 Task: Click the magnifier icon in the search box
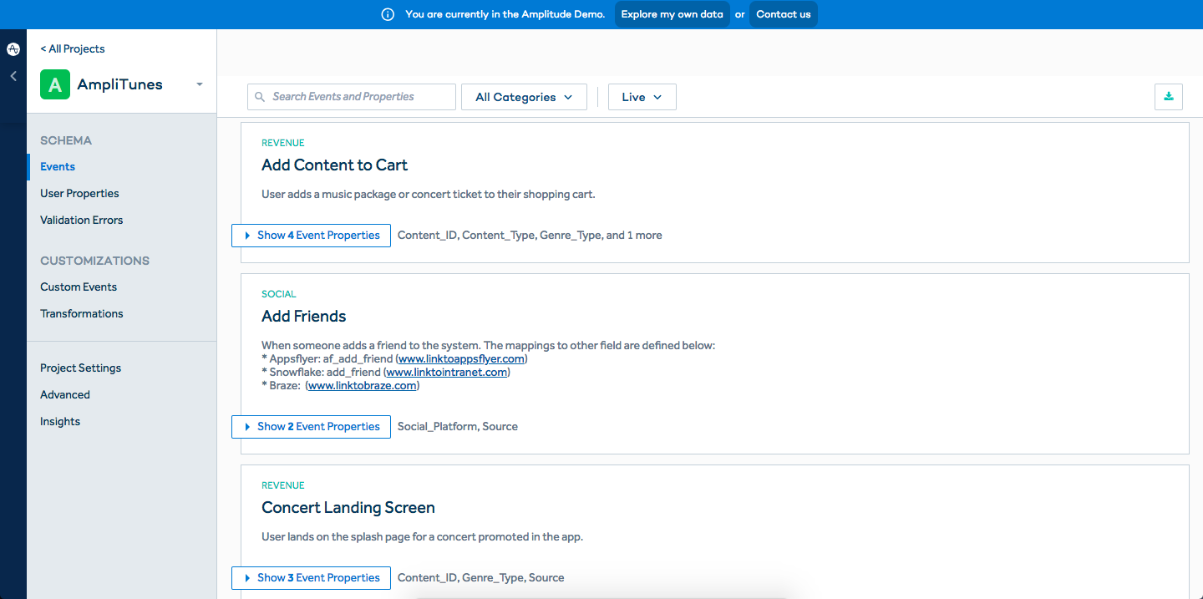(x=260, y=97)
